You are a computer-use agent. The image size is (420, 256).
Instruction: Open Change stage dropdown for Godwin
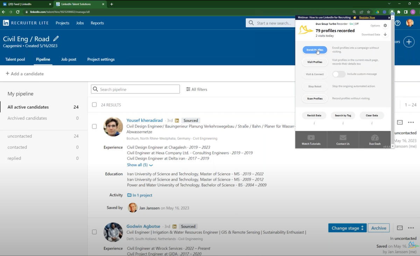(348, 228)
